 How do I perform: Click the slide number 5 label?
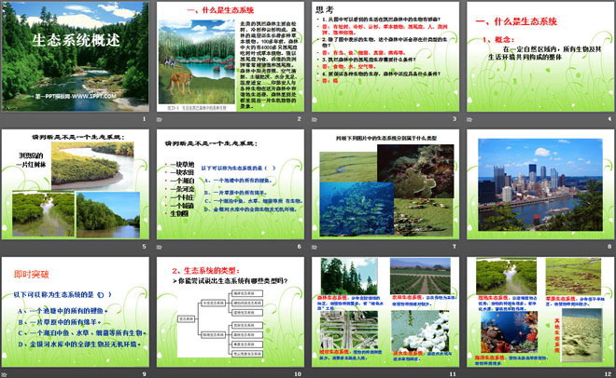(x=144, y=247)
